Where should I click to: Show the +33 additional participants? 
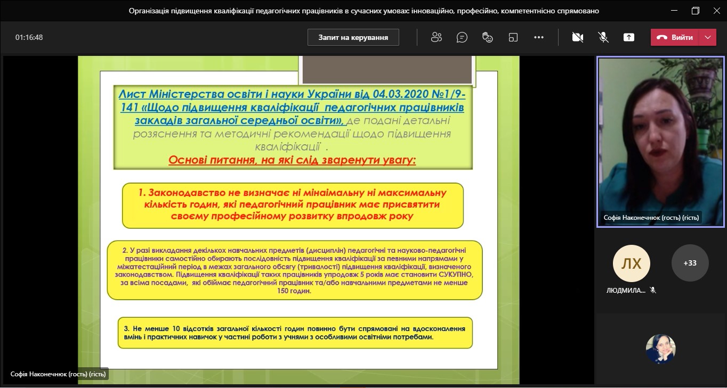(690, 263)
